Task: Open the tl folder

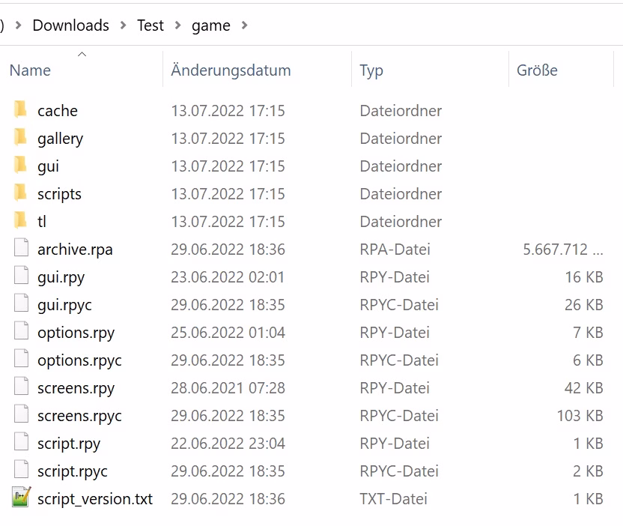Action: click(x=43, y=221)
